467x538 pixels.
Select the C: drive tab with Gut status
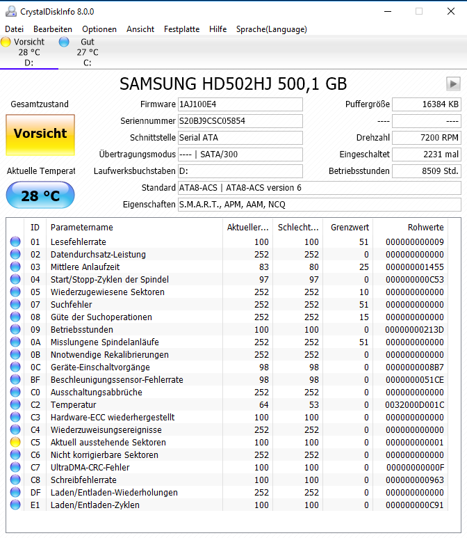tap(88, 52)
